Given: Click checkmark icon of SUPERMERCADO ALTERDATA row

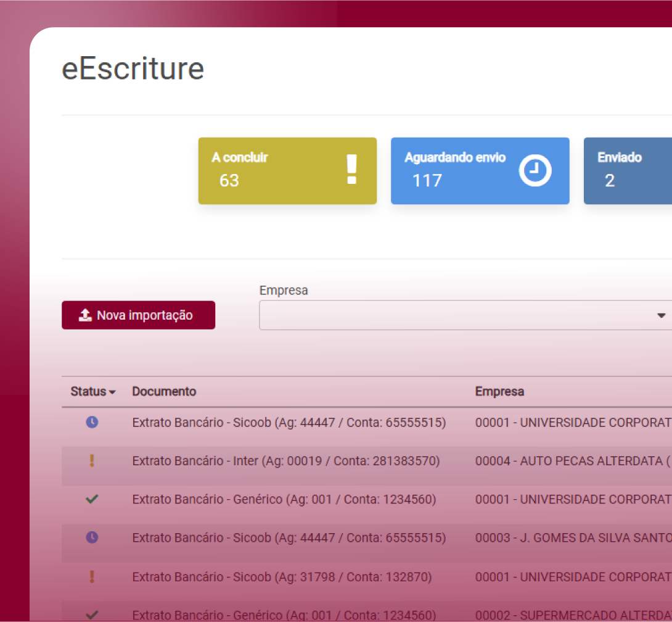Looking at the screenshot, I should [x=92, y=614].
